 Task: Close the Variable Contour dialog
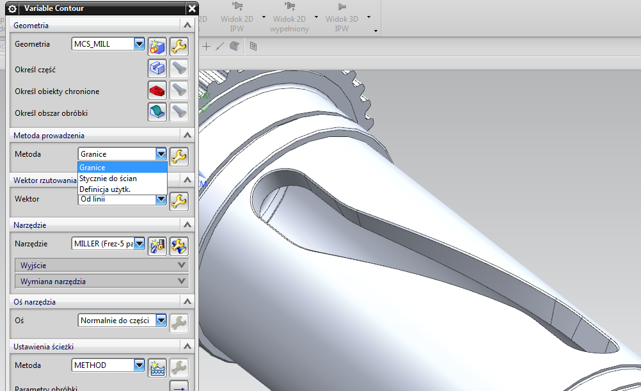[192, 8]
